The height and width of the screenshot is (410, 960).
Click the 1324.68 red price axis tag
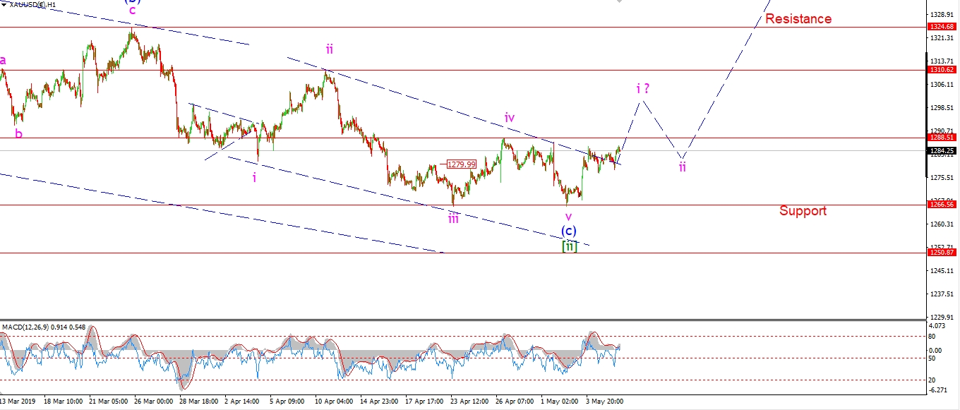941,28
